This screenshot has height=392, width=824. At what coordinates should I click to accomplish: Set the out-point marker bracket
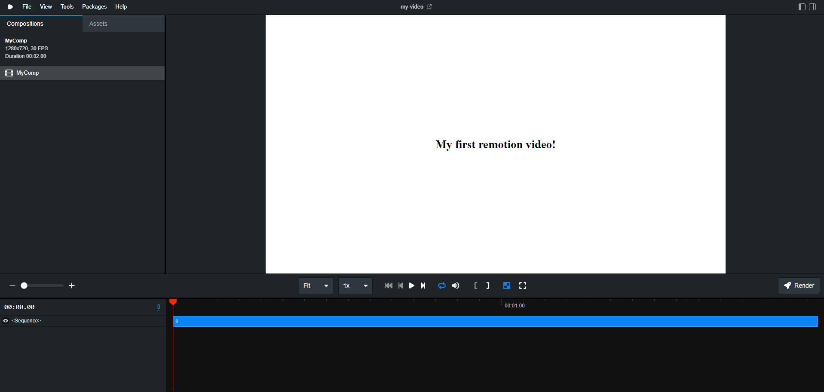point(488,286)
